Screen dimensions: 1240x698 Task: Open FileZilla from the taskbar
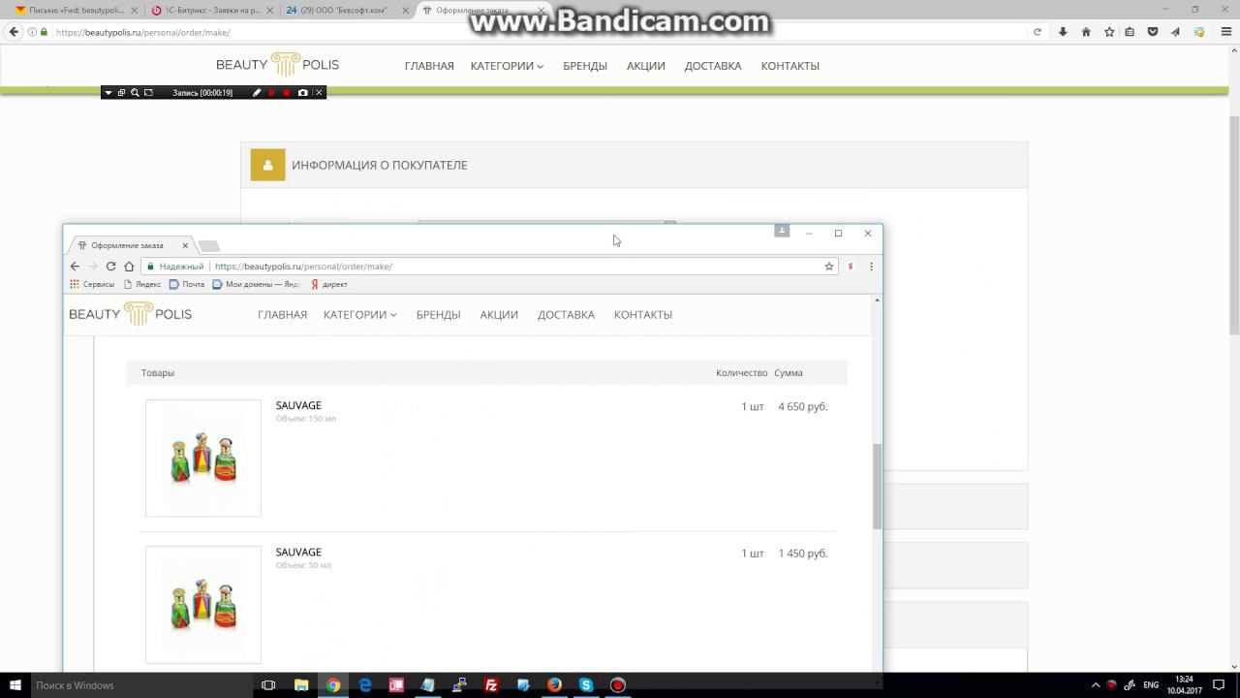tap(491, 685)
